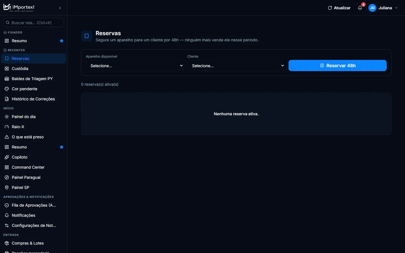
Task: Open the Aparelho disponível dropdown
Action: coord(135,65)
